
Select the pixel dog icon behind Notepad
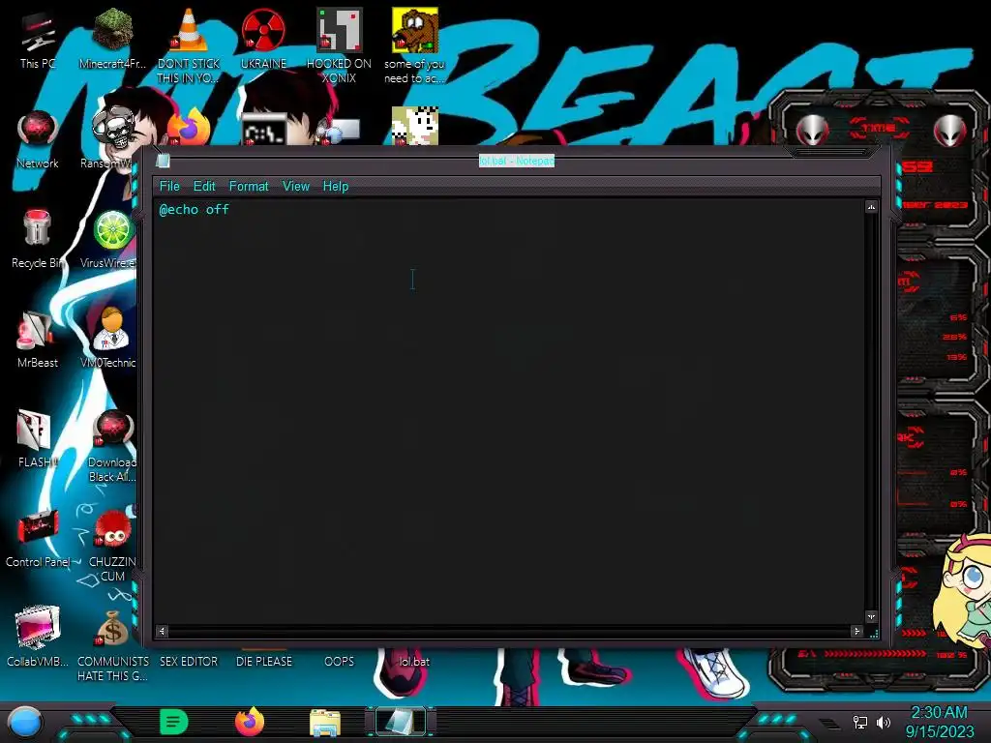(414, 125)
